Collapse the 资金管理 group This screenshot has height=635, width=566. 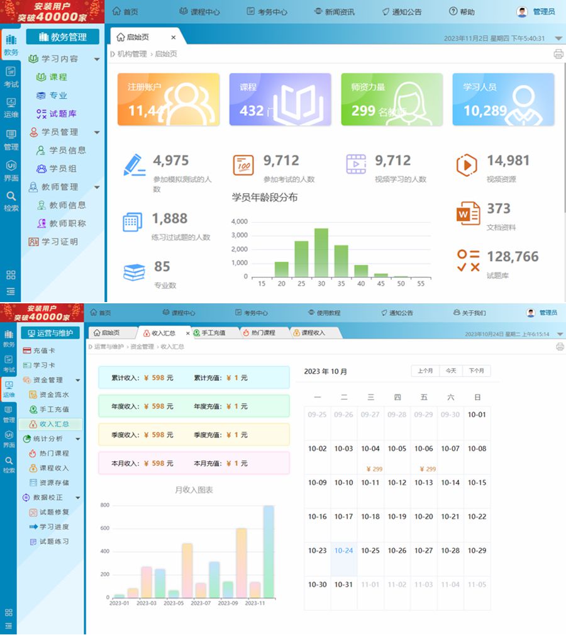(x=78, y=380)
